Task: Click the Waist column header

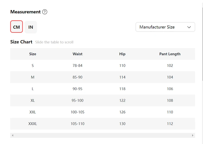Action: point(77,54)
